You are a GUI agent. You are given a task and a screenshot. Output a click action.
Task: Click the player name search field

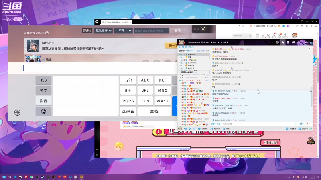pyautogui.click(x=151, y=31)
